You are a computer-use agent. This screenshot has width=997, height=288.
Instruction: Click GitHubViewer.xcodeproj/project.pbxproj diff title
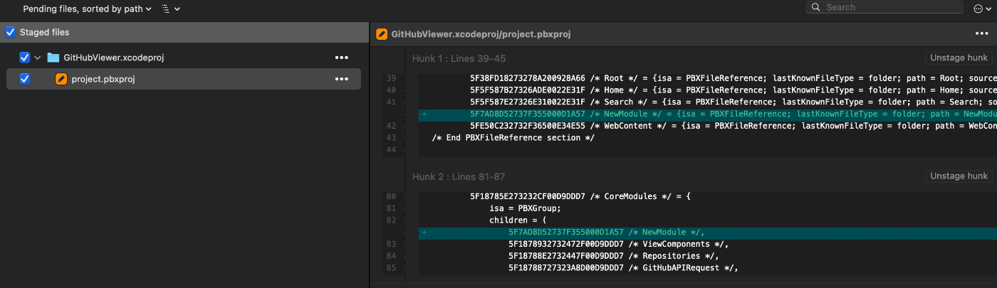click(481, 33)
